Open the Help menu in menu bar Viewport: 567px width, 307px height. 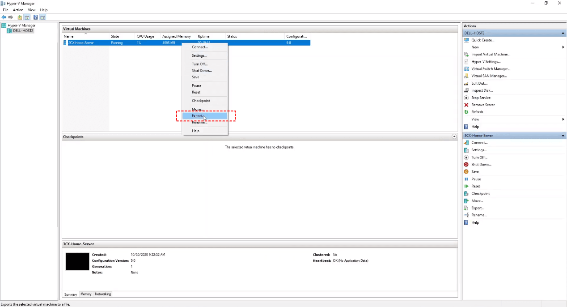click(44, 10)
